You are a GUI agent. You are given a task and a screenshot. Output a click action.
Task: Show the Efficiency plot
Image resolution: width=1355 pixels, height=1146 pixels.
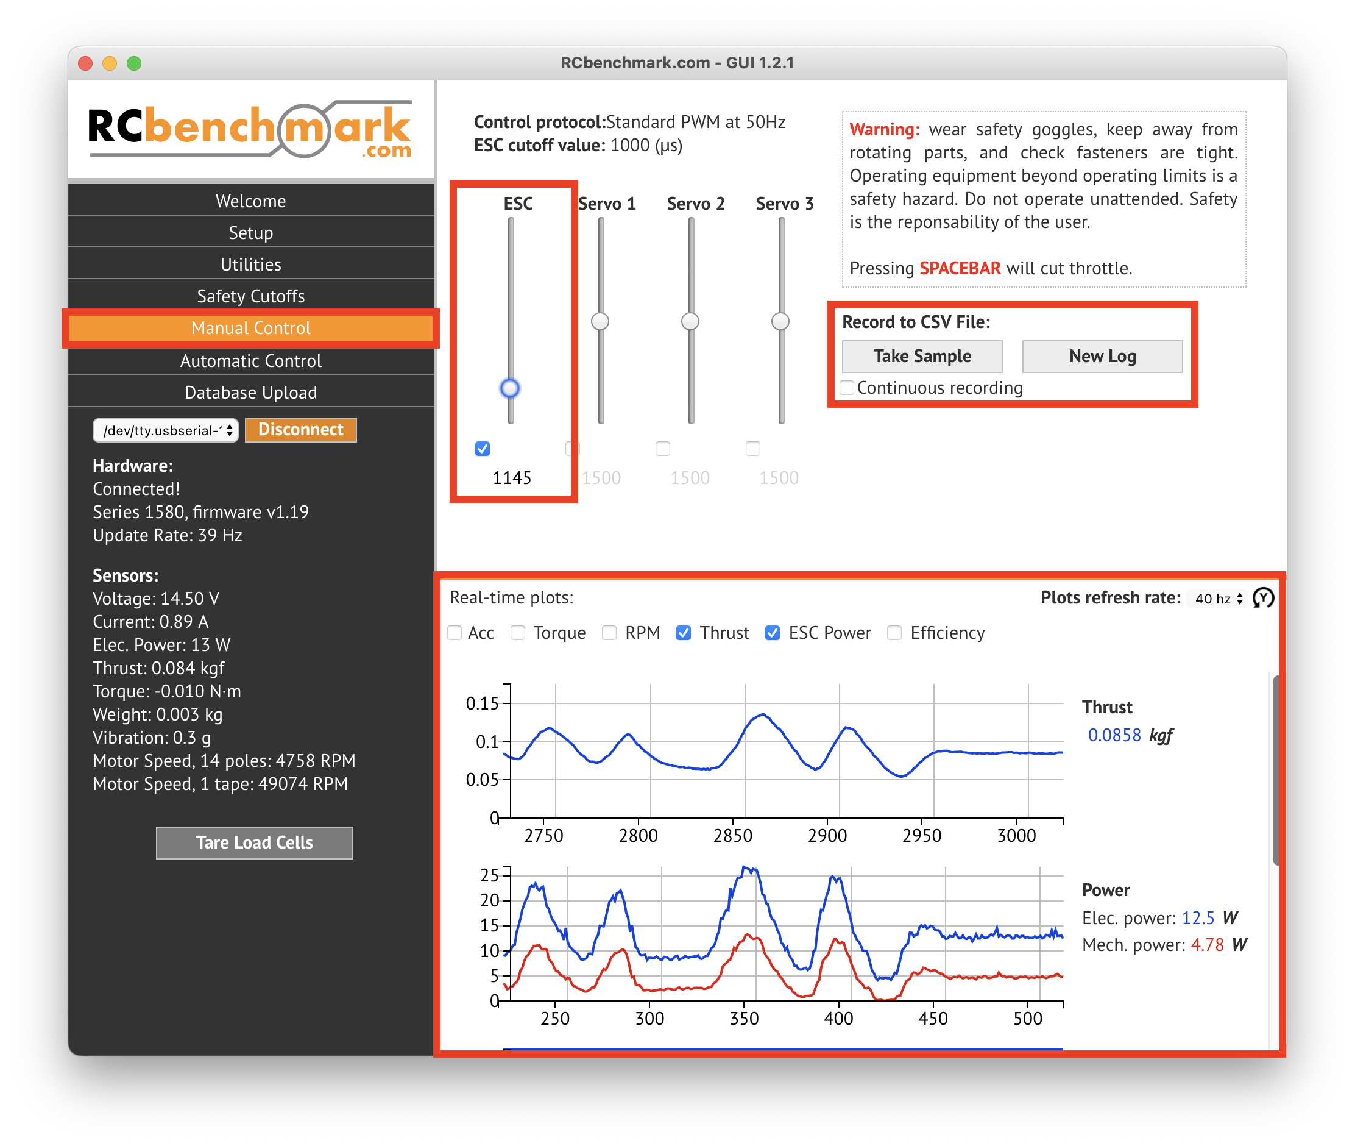[894, 633]
